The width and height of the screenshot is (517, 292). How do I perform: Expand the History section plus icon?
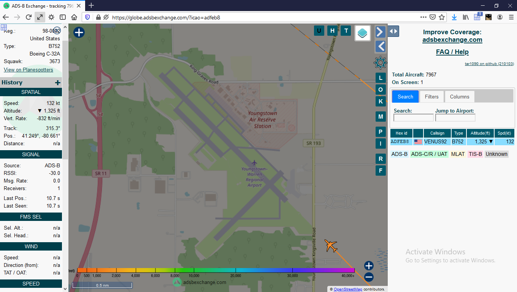click(x=58, y=83)
